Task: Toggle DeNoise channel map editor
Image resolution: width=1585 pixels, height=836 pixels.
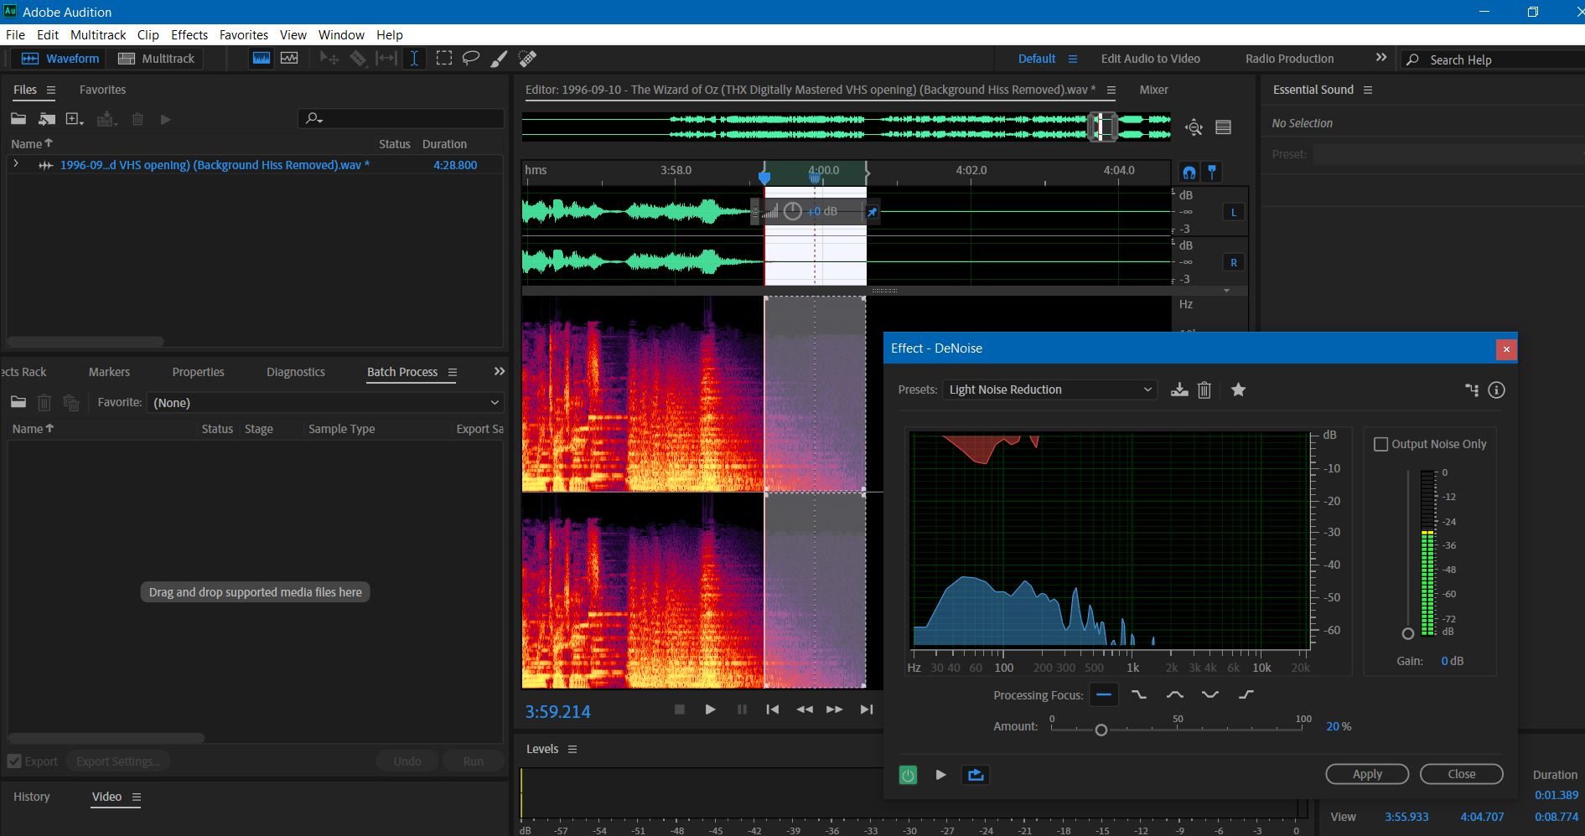Action: click(x=1472, y=390)
